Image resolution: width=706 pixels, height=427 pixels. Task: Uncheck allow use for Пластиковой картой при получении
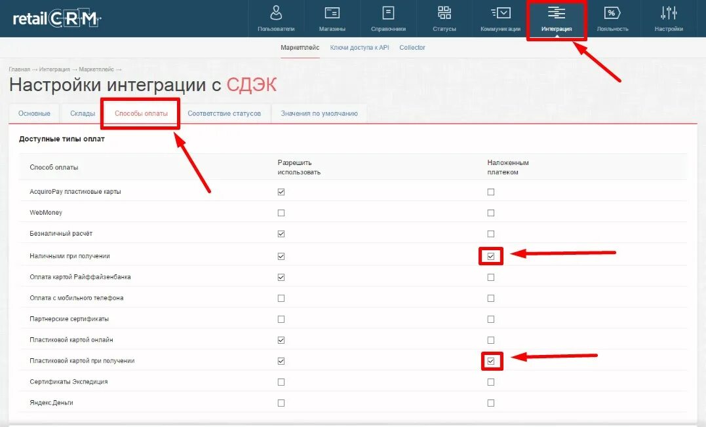[x=281, y=362]
